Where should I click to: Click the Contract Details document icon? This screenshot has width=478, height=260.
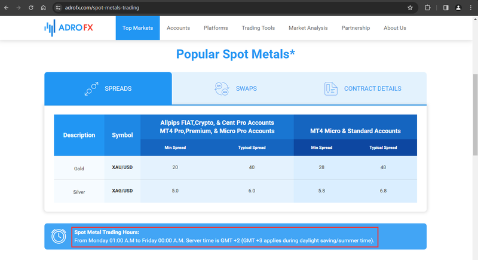[x=331, y=88]
